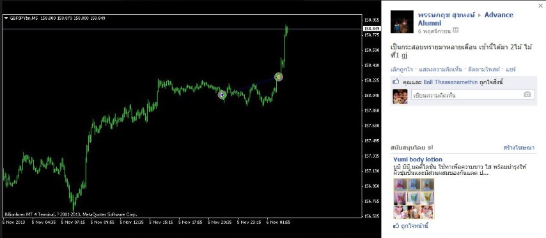Screen dimensions: 546x238
Task: Open the poster's name link
Action: pyautogui.click(x=446, y=15)
